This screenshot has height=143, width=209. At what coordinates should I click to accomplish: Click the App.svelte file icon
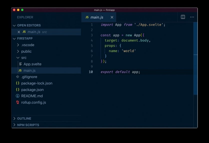pos(21,64)
